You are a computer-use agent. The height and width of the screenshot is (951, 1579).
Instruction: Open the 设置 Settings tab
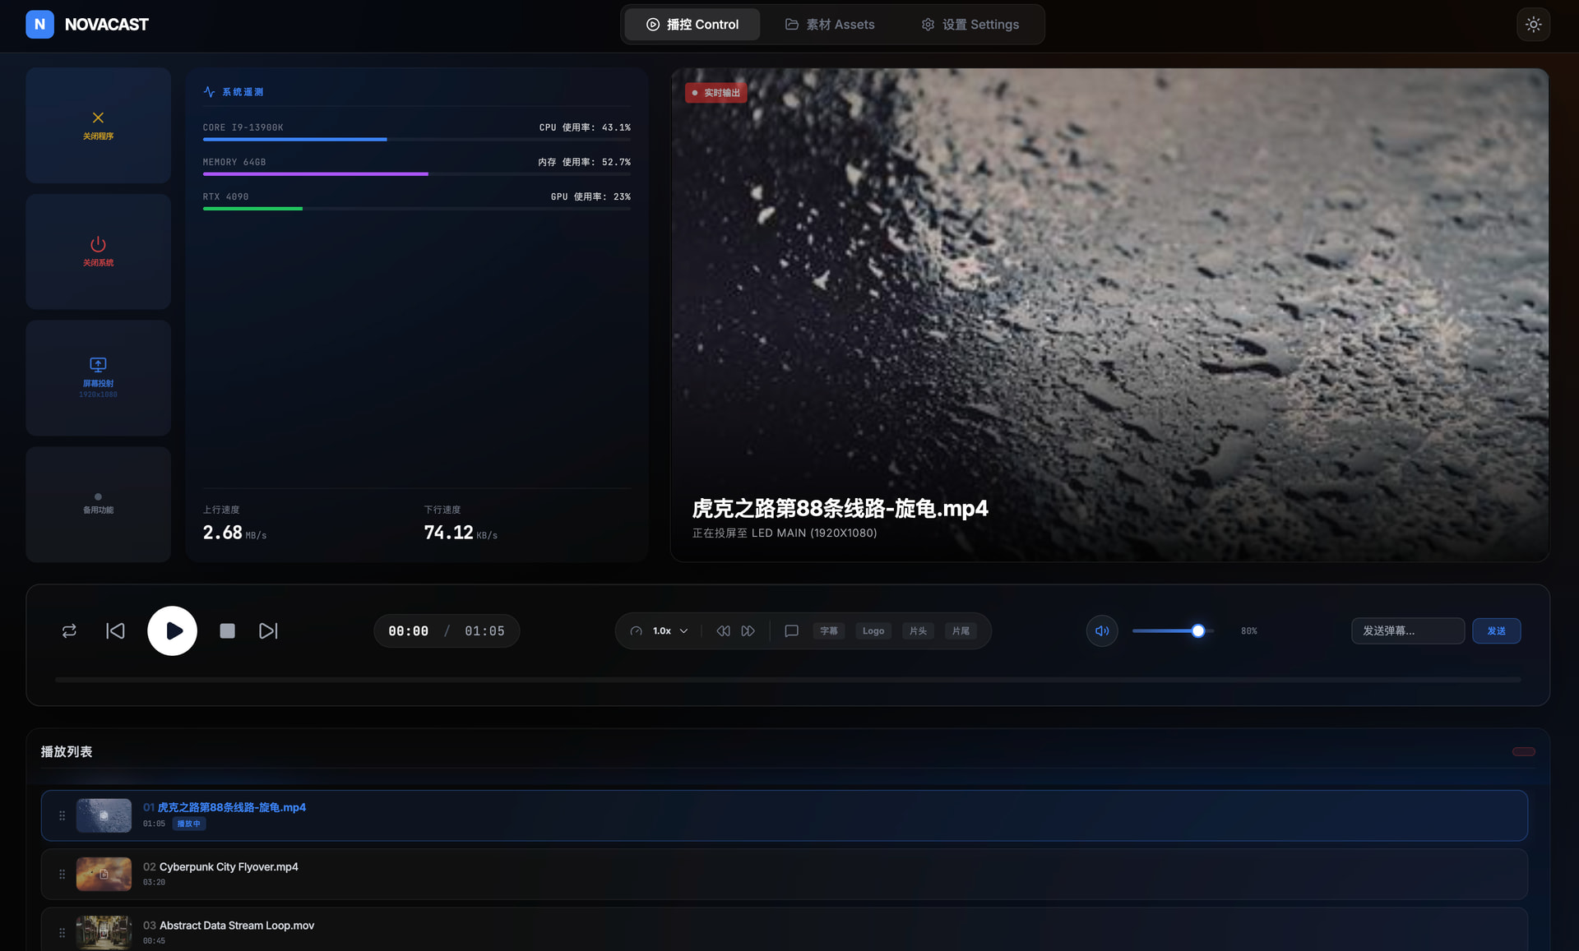970,25
